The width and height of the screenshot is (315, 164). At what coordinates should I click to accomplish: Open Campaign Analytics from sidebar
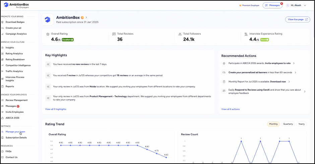tap(16, 34)
